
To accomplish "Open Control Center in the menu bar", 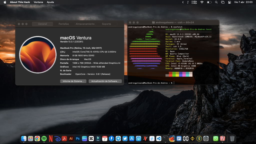I will point(230,2).
